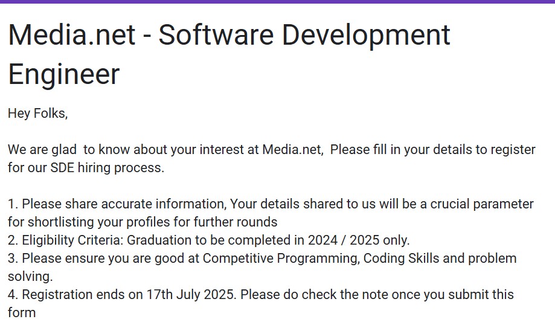Click the "2024 / 2025 only" graduation years
Image resolution: width=555 pixels, height=325 pixels.
(x=358, y=240)
